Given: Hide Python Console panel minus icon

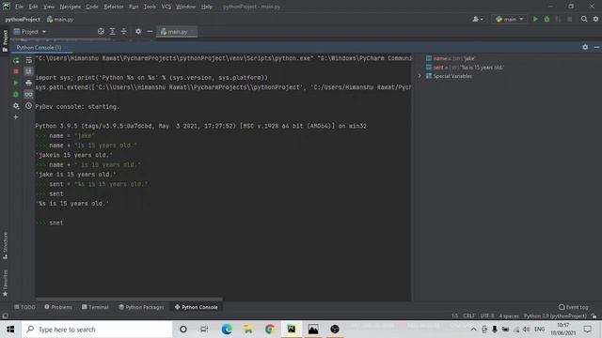Looking at the screenshot, I should 596,47.
